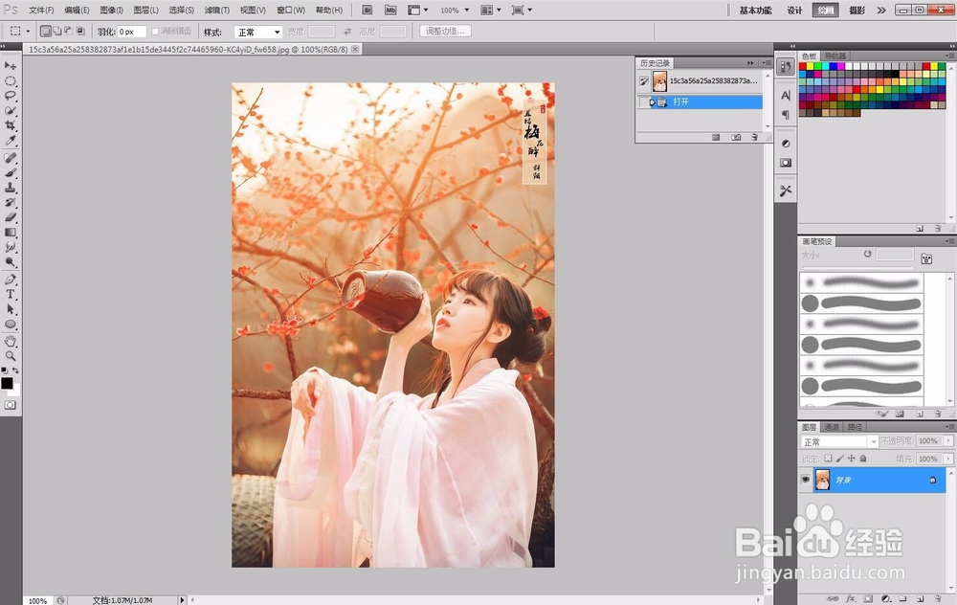The width and height of the screenshot is (957, 605).
Task: Select the History Brush tool
Action: pyautogui.click(x=11, y=202)
